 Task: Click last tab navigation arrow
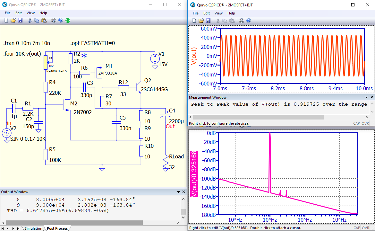(x=18, y=229)
